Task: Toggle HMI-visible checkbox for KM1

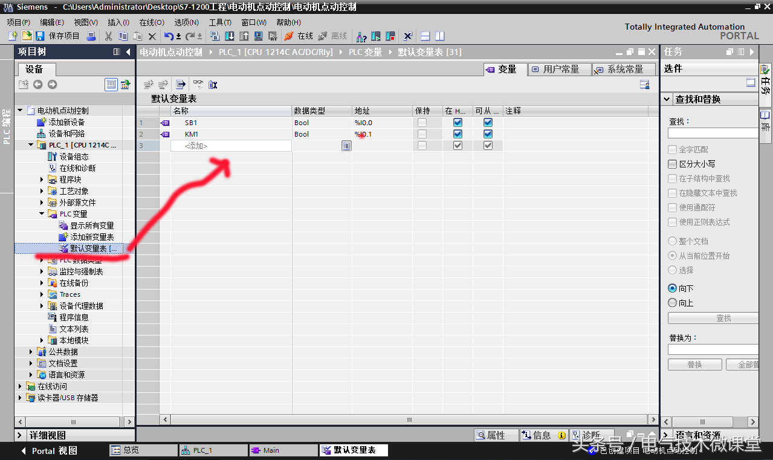Action: [x=458, y=134]
